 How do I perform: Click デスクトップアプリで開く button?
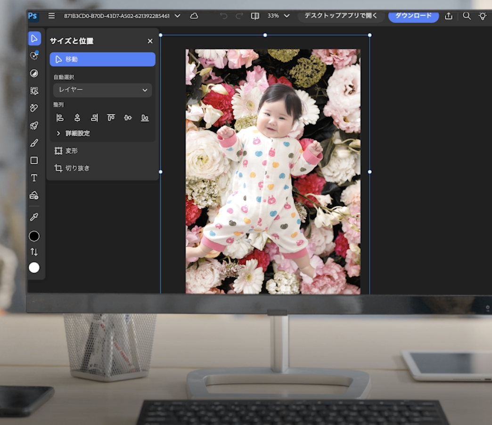(x=340, y=16)
